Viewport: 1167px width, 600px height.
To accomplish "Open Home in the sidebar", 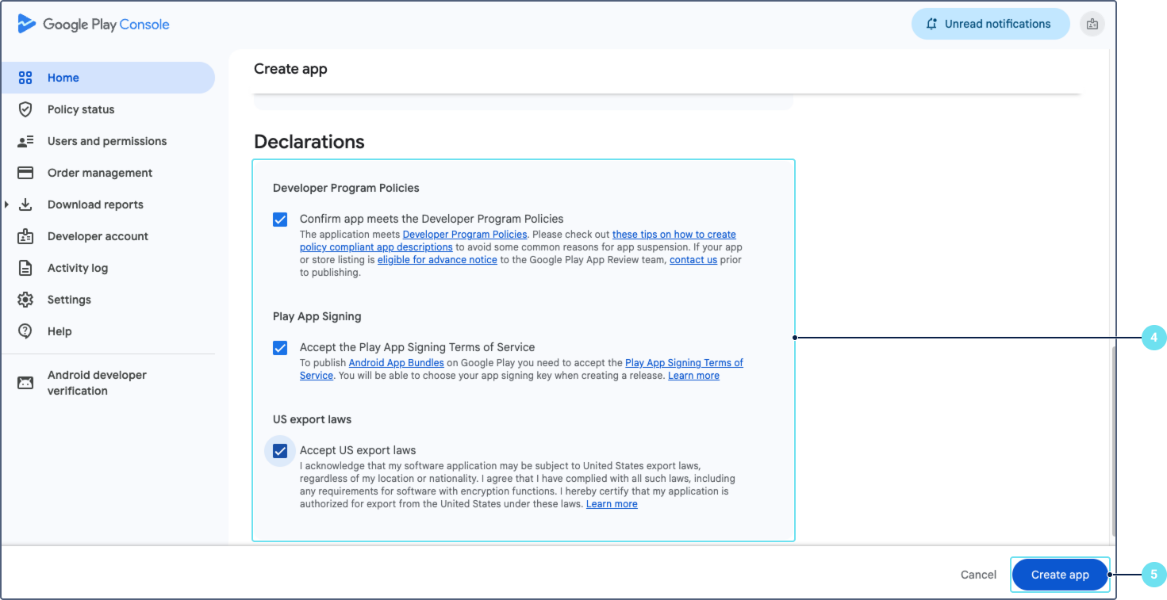I will click(x=108, y=78).
